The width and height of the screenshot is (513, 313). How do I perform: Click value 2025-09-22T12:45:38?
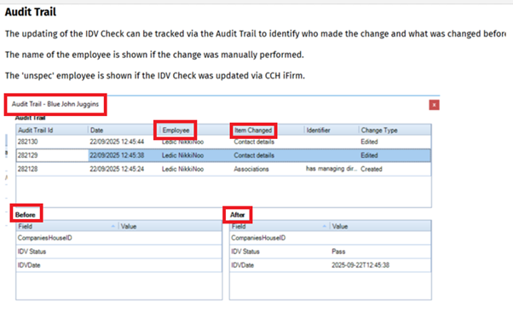tap(360, 265)
